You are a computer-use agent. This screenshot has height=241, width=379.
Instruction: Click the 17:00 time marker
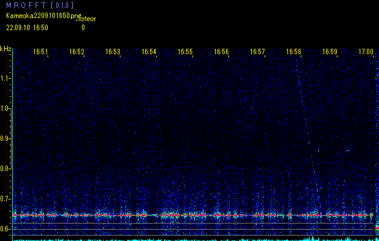pos(366,52)
